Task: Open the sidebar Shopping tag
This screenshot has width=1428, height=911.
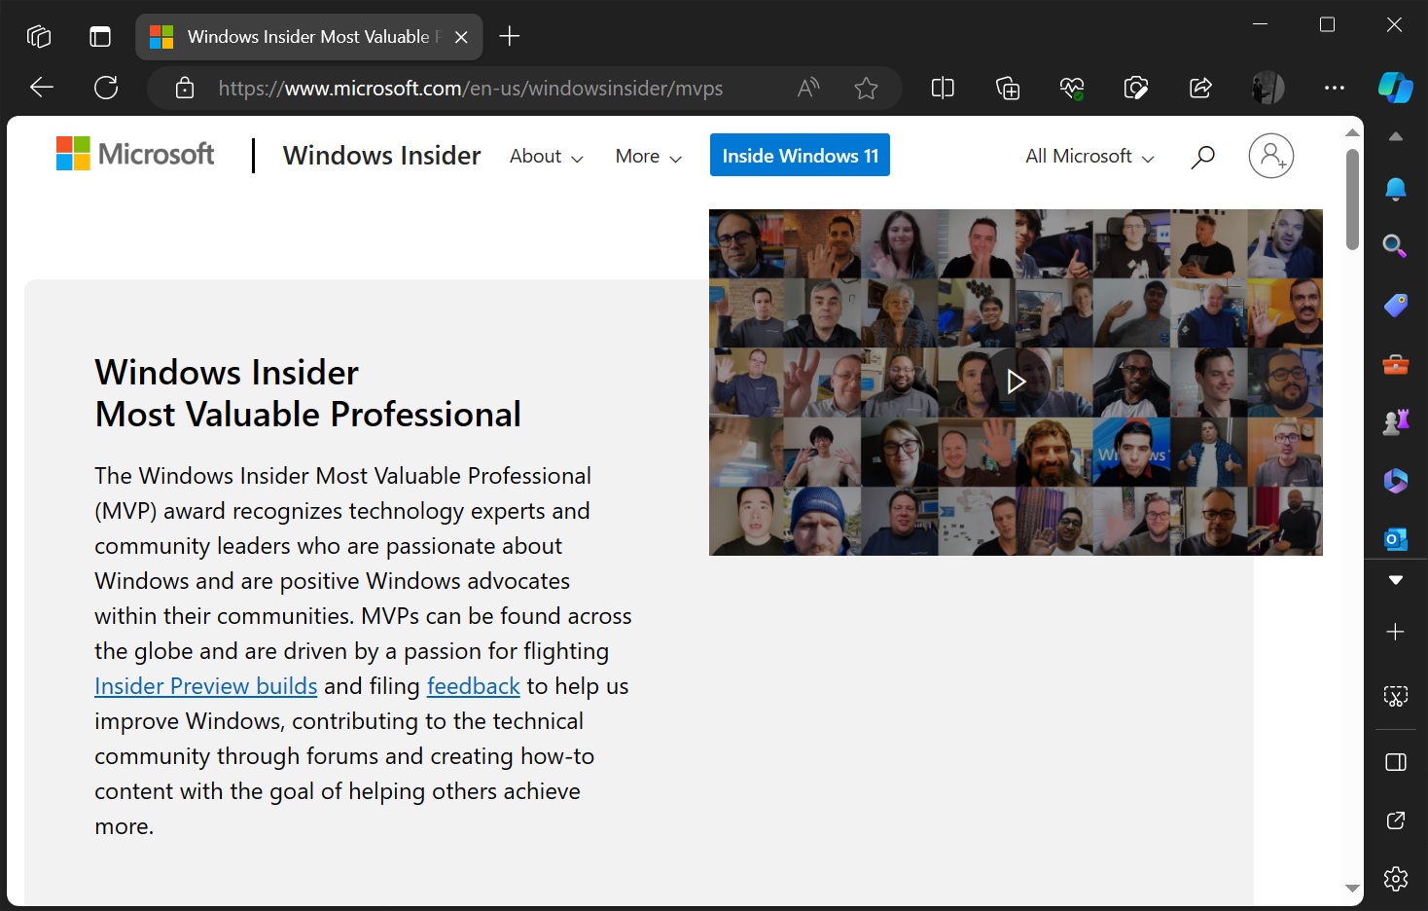Action: [x=1396, y=305]
